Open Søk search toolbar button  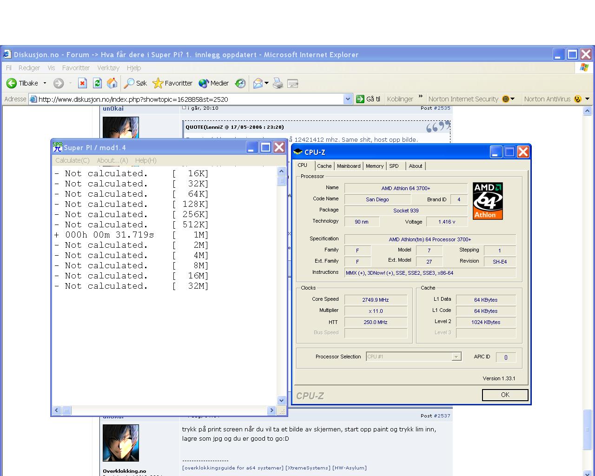pos(135,83)
